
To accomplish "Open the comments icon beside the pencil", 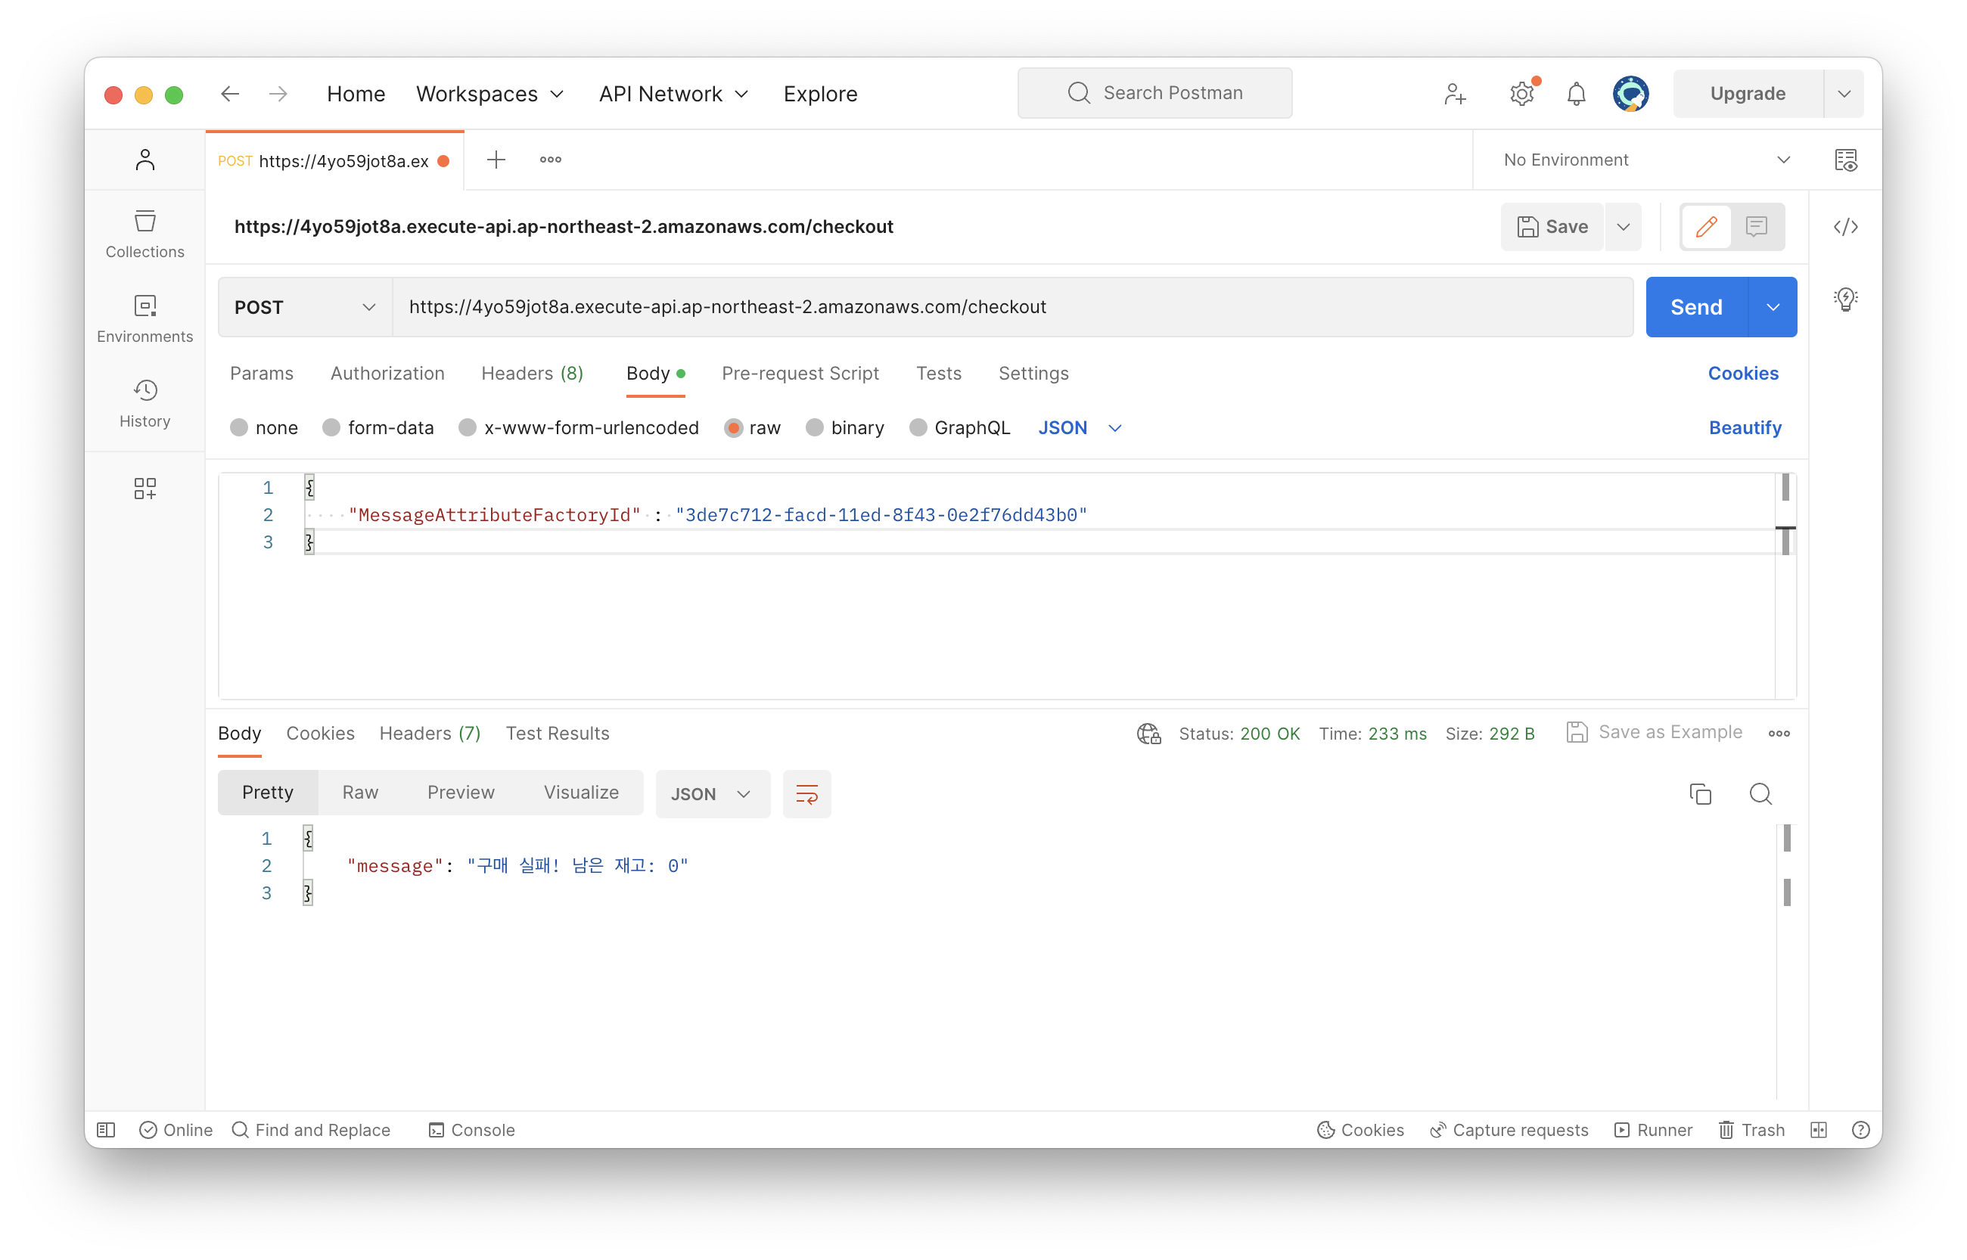I will [x=1757, y=227].
